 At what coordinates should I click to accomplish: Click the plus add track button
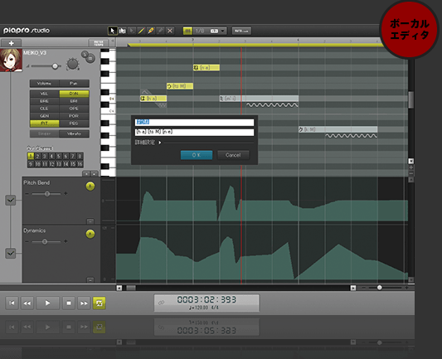(12, 43)
